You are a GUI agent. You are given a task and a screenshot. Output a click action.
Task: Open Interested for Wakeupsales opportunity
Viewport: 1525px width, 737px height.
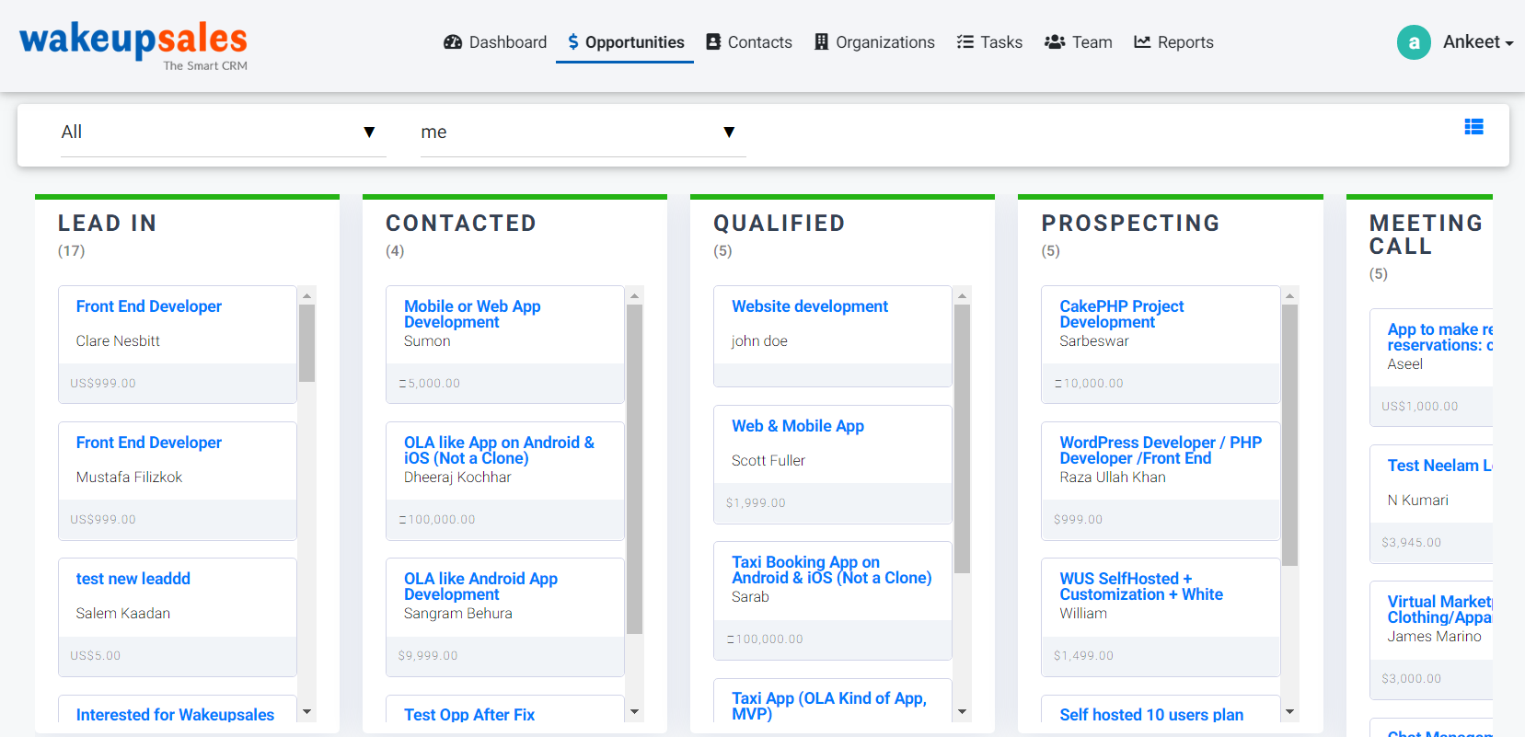tap(175, 715)
